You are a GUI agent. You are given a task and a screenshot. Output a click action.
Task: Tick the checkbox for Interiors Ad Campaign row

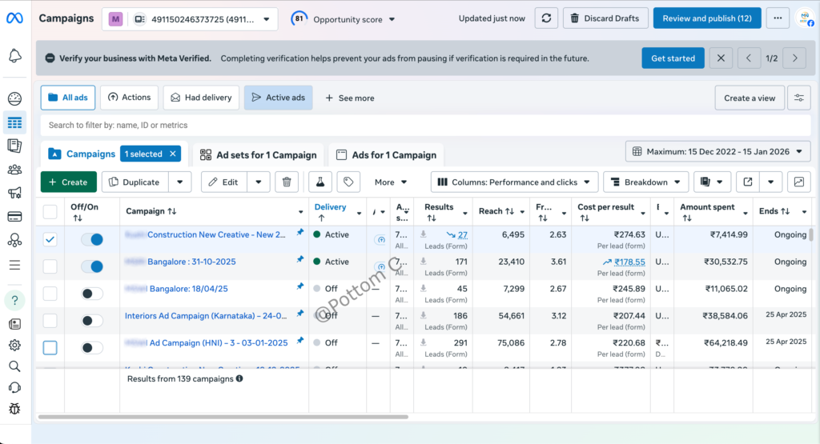point(50,321)
